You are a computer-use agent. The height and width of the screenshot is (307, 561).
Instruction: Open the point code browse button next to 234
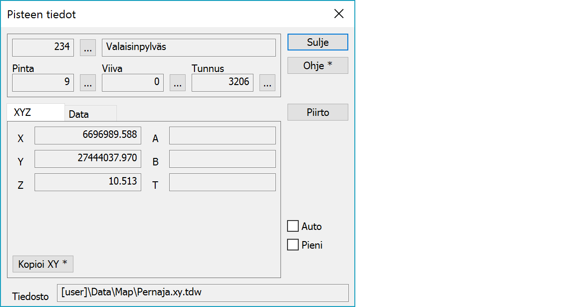(x=88, y=47)
